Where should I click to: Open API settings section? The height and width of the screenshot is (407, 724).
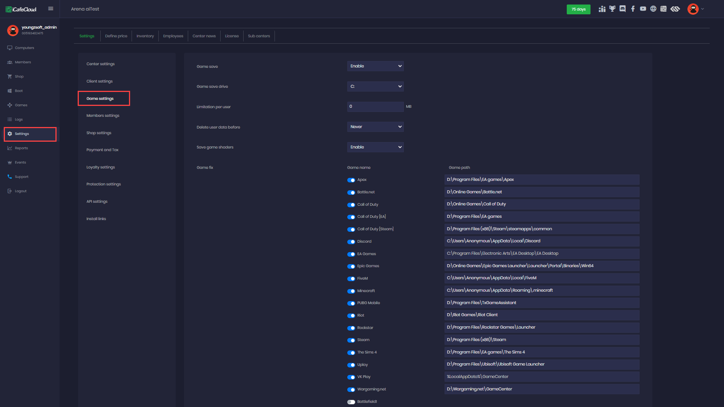[97, 202]
